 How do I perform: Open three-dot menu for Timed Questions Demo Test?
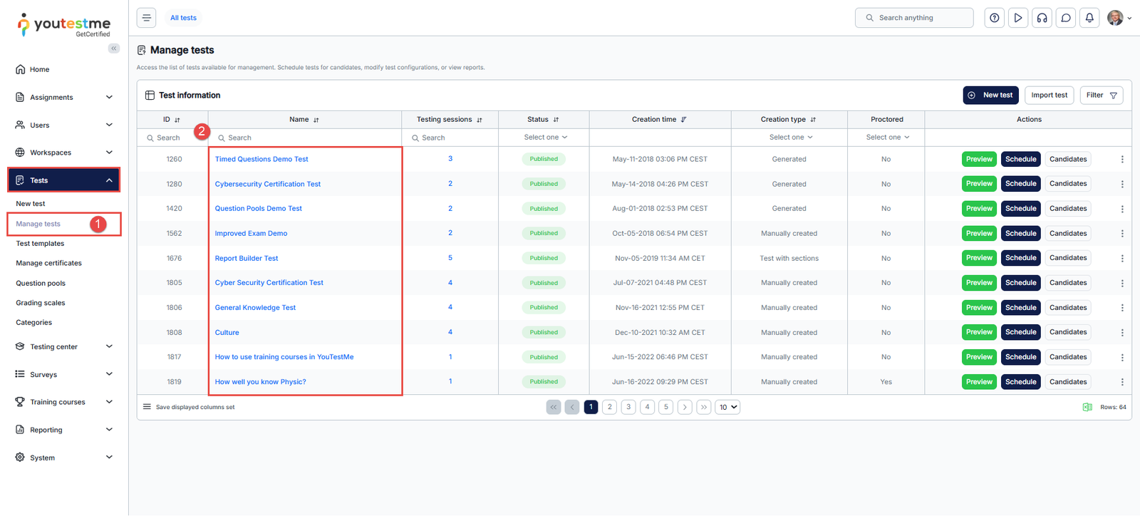click(x=1122, y=160)
